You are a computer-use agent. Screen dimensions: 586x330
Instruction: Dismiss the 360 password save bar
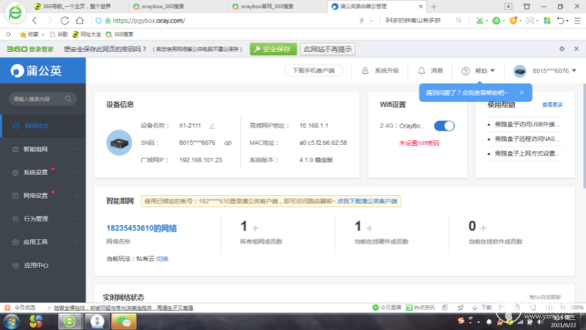(576, 49)
